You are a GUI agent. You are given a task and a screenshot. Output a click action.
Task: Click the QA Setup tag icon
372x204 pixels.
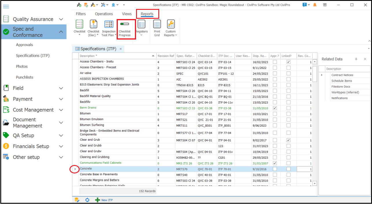click(x=6, y=135)
